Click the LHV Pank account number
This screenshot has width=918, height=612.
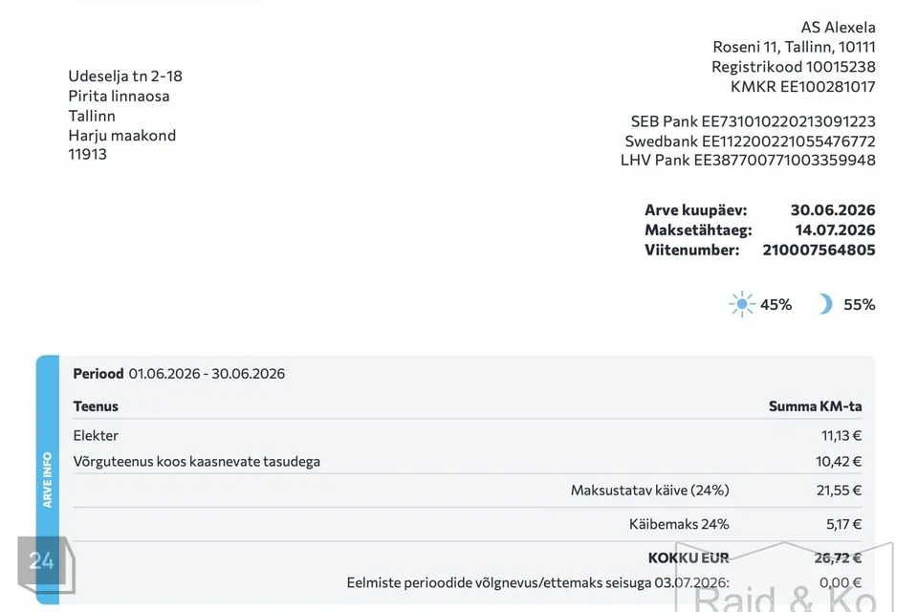(784, 161)
